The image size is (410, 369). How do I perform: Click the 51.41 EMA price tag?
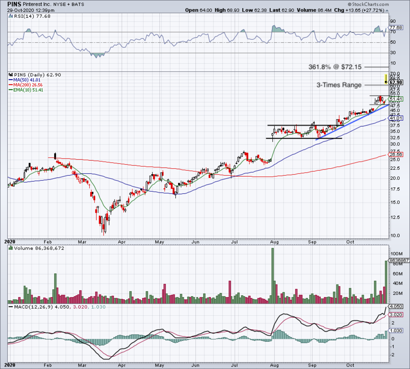point(396,99)
